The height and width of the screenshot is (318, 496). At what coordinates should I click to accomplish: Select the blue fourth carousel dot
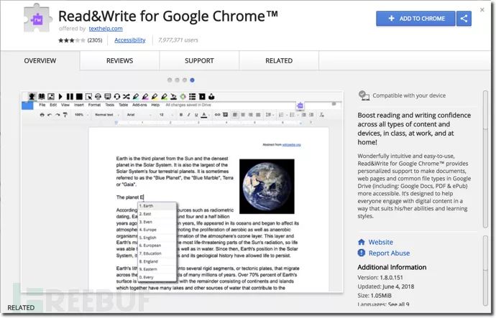[192, 80]
